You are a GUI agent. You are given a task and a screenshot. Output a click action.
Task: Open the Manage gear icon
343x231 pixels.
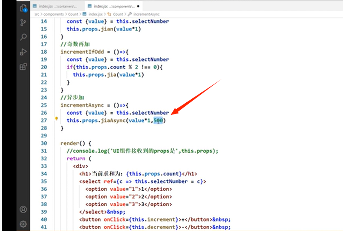(23, 224)
